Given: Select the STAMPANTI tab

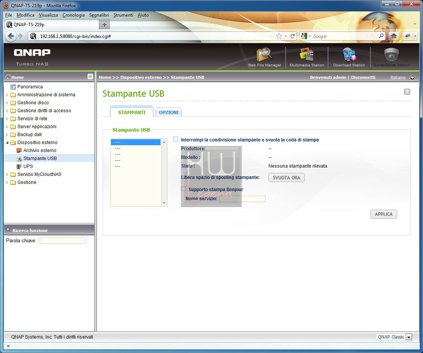Looking at the screenshot, I should (132, 112).
